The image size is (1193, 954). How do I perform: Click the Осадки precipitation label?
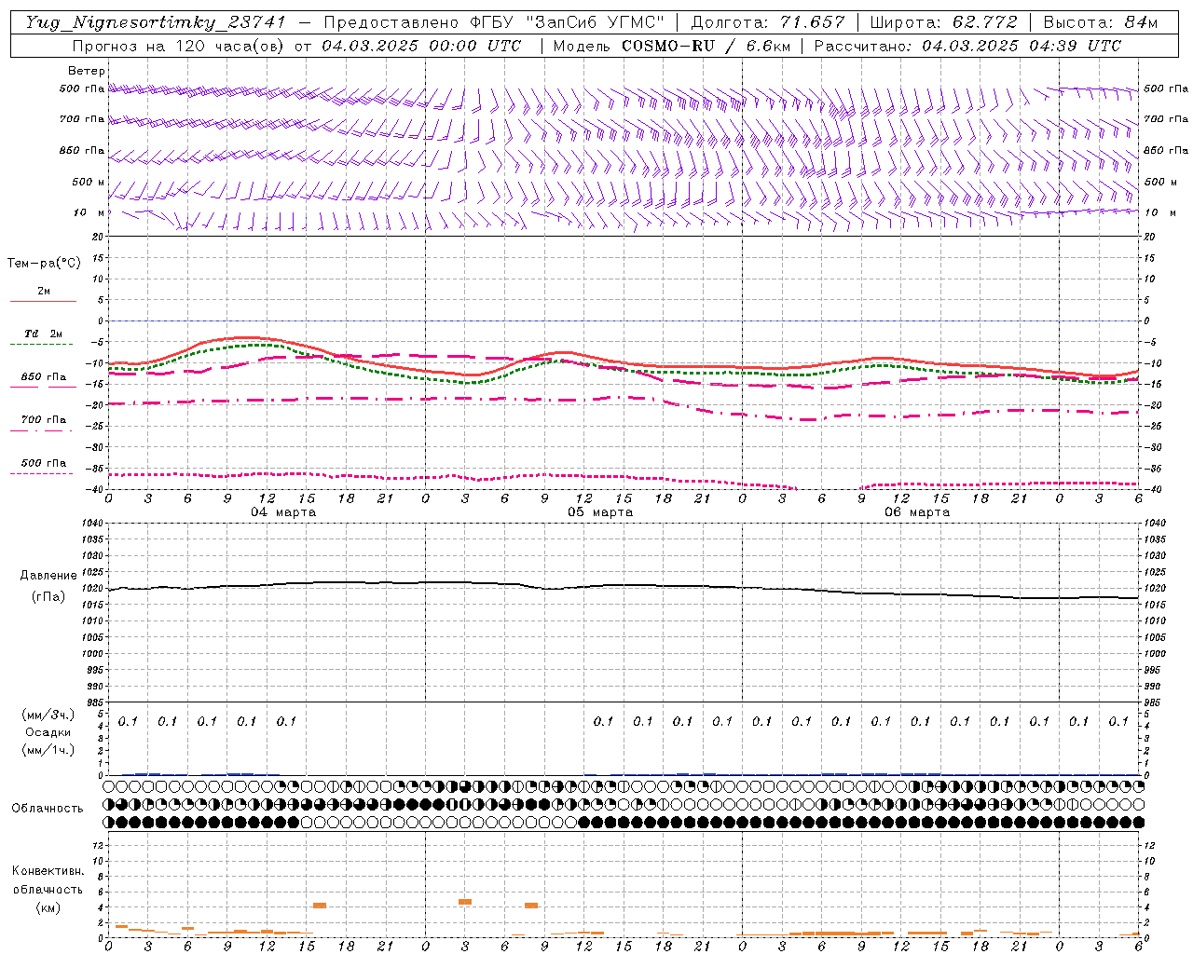pos(48,732)
